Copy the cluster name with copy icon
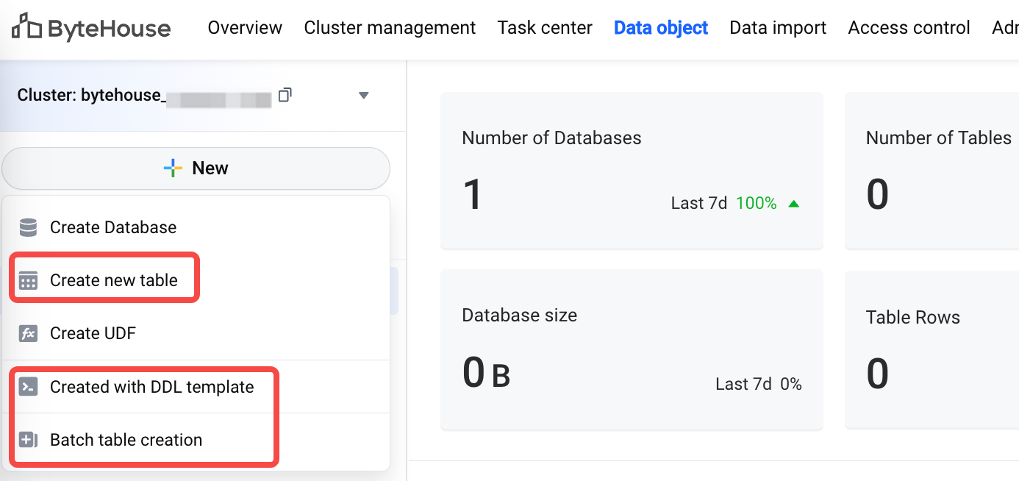Screen dimensions: 1019x481 tap(285, 95)
